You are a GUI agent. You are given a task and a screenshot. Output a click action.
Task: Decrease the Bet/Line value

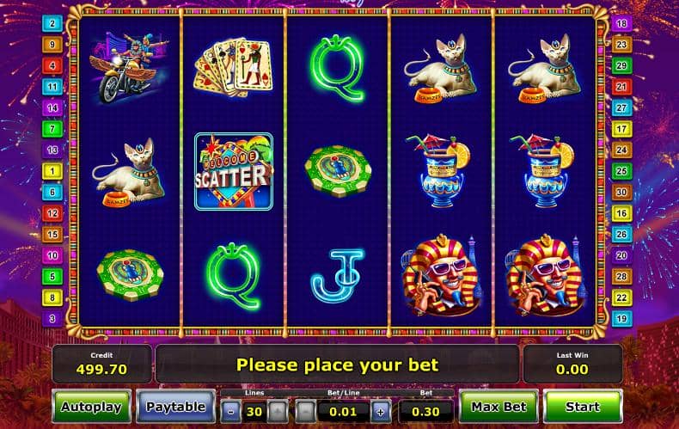tap(306, 411)
